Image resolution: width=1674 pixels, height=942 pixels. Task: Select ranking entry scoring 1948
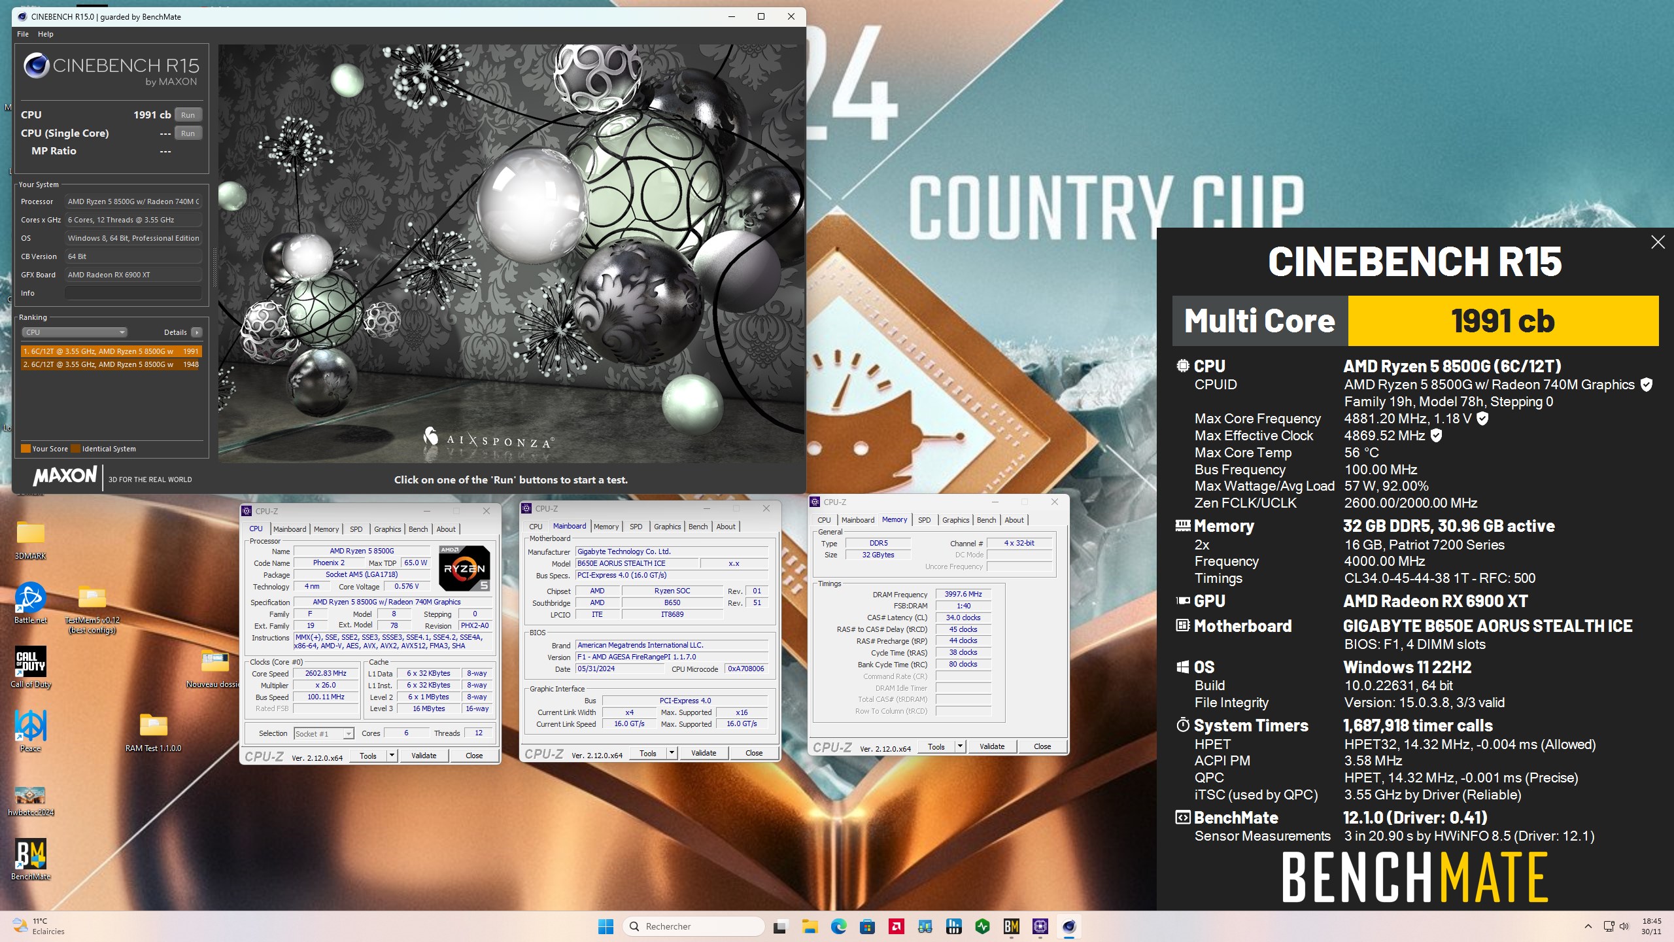pos(111,364)
